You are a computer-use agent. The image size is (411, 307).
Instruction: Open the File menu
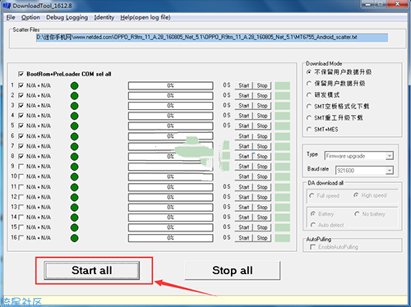click(x=11, y=17)
